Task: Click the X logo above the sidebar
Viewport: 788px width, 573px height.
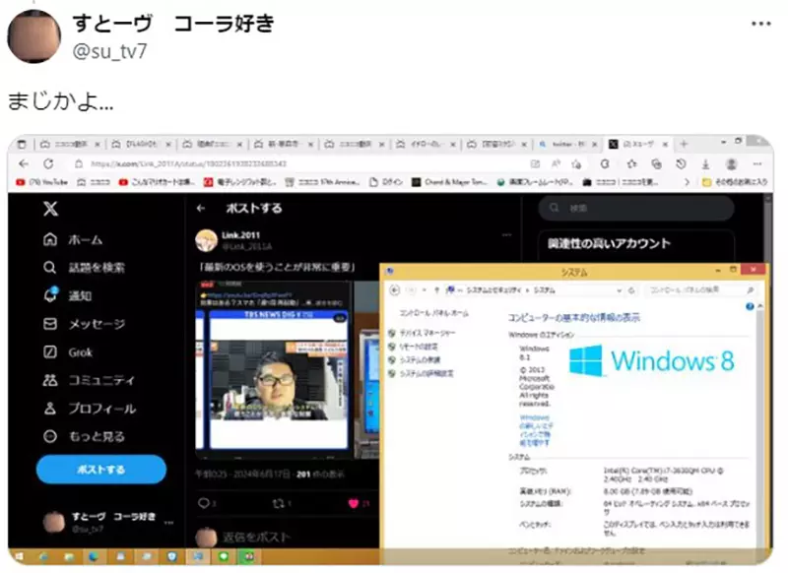Action: [52, 210]
